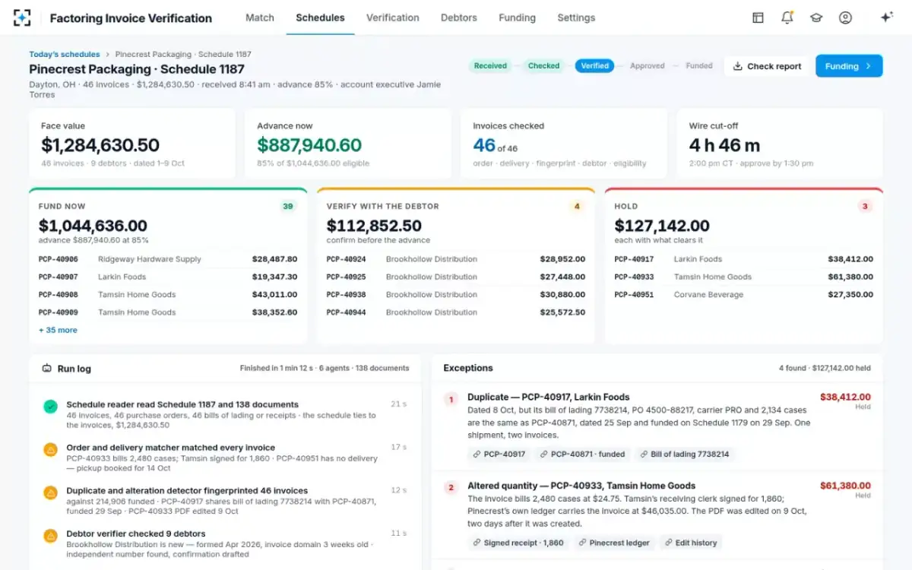Image resolution: width=912 pixels, height=570 pixels.
Task: Click the $38,412.00 held amount in Exceptions
Action: click(845, 397)
